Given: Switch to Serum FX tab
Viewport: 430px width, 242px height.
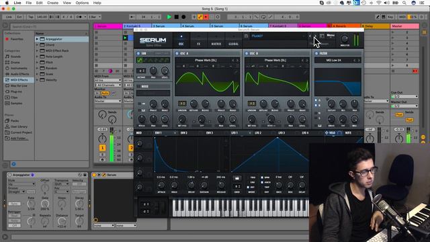Looking at the screenshot, I should (199, 40).
